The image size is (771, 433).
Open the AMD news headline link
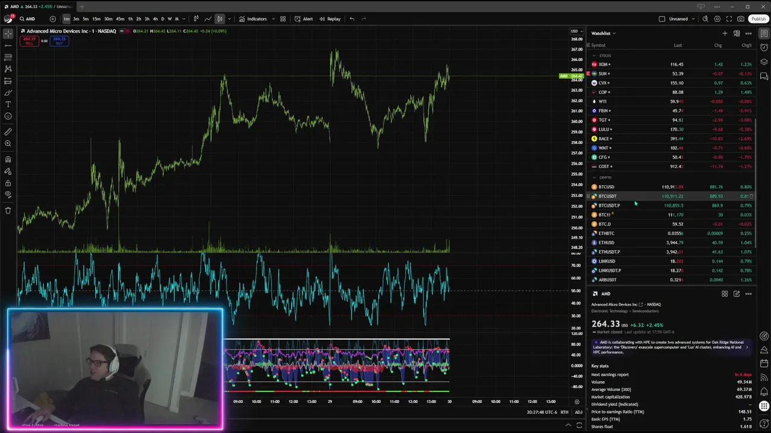672,347
